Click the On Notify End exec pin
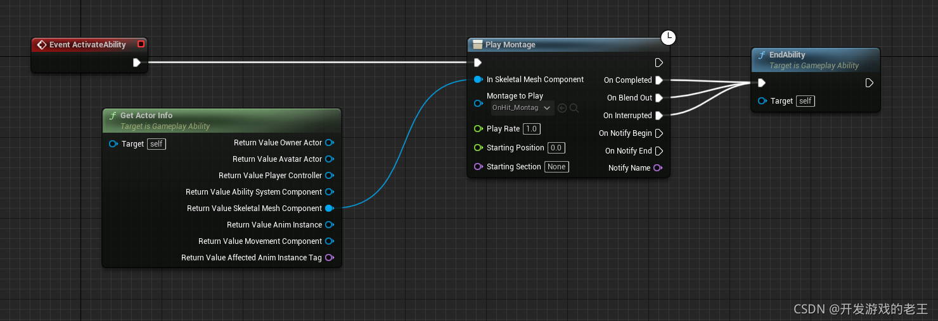This screenshot has width=938, height=321. 659,151
